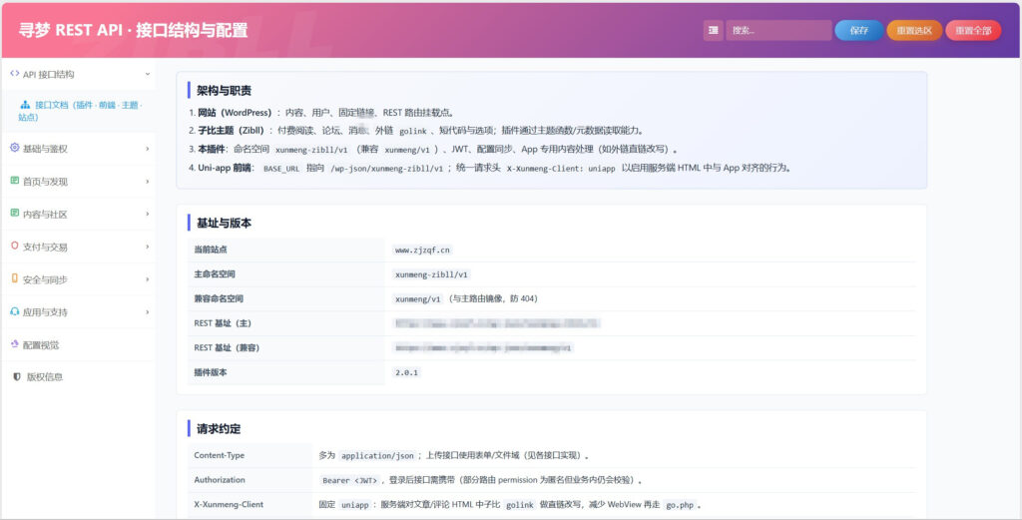Click the xunmeng/v1 value in 兼容命名空间 row
The image size is (1022, 520).
(418, 299)
